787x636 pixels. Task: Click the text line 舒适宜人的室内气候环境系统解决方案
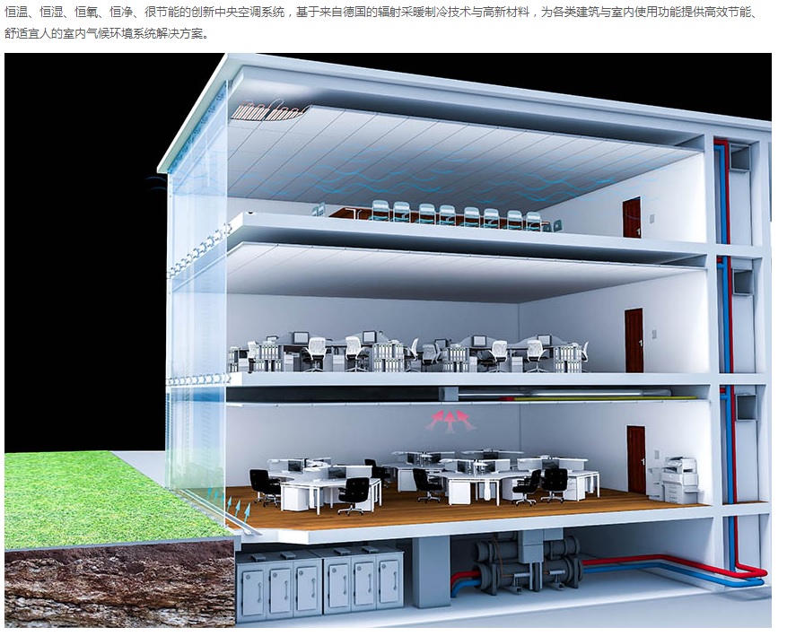point(107,34)
